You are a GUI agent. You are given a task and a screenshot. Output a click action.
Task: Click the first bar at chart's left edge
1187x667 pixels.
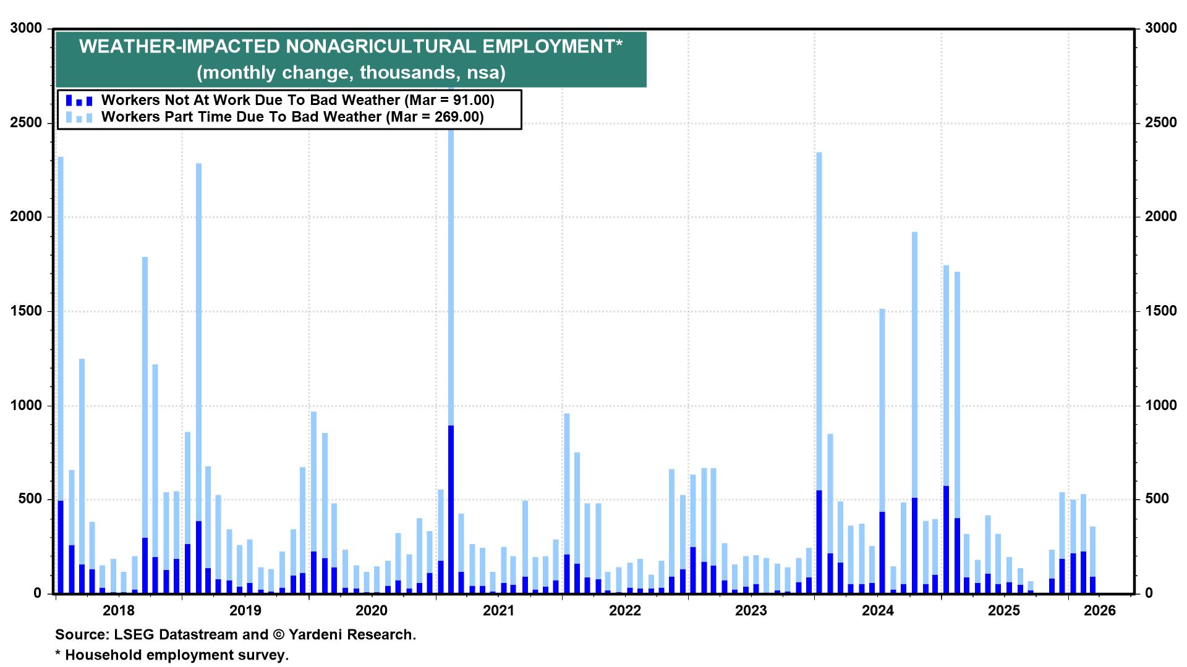61,371
